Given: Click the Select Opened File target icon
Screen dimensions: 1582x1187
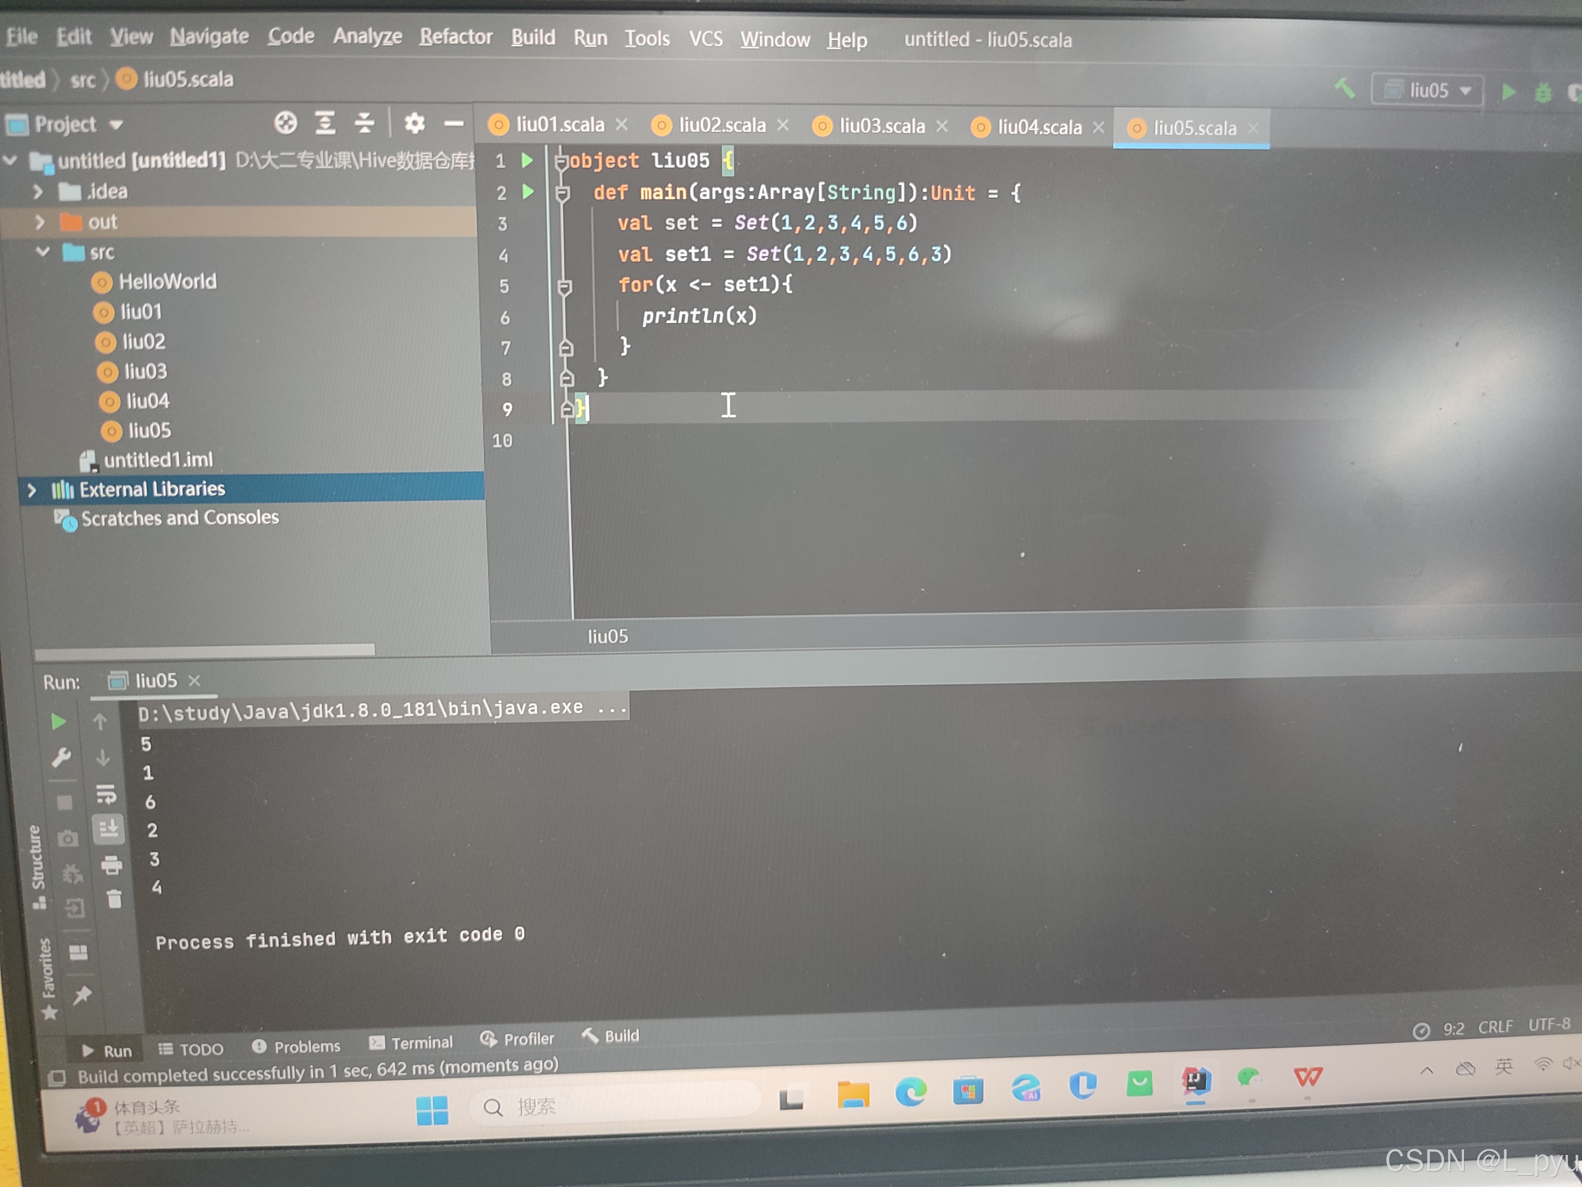Looking at the screenshot, I should [286, 123].
